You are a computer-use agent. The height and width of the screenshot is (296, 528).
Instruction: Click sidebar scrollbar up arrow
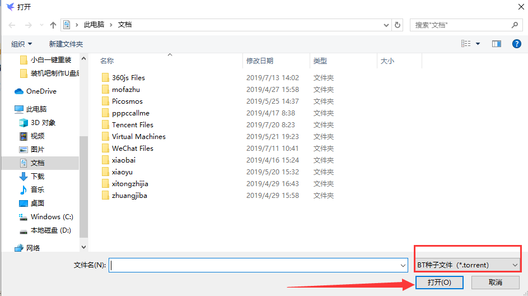click(x=83, y=59)
